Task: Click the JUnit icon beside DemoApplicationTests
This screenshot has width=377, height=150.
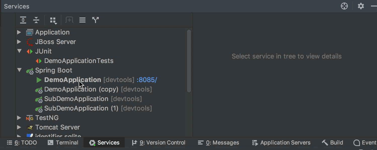Action: (x=39, y=60)
